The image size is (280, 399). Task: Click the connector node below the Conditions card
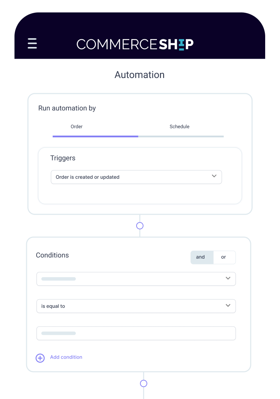tap(143, 383)
